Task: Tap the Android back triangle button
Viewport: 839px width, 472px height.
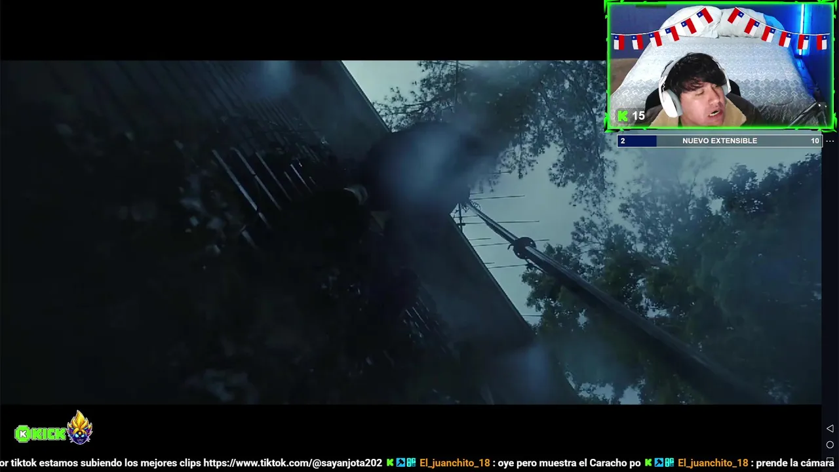Action: click(x=830, y=429)
